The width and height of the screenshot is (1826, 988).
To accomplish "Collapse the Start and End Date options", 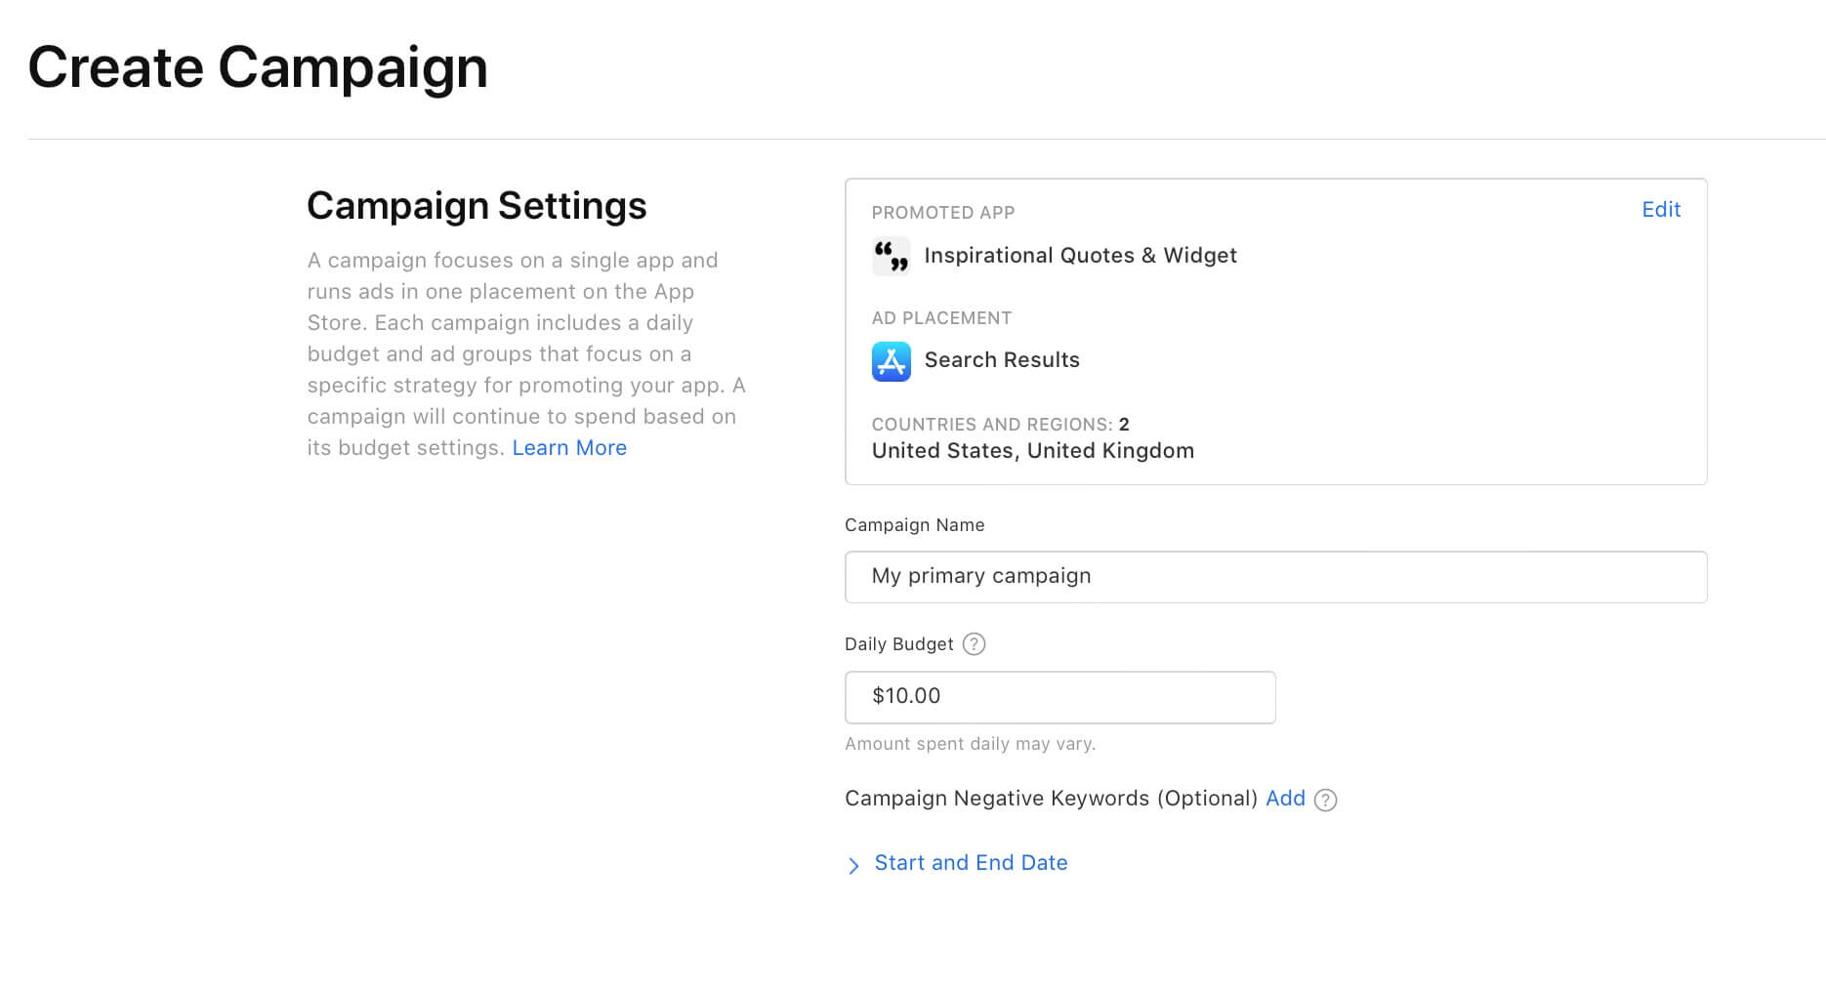I will coord(970,863).
